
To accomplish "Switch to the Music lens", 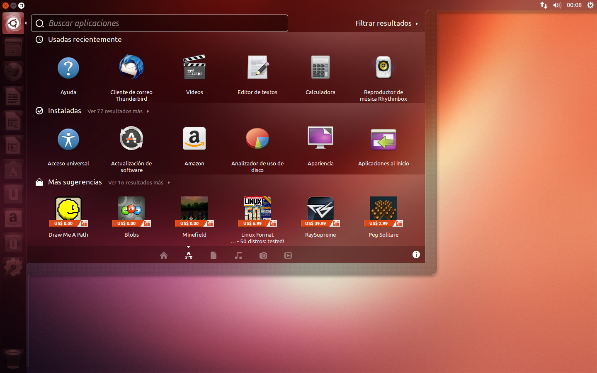I will point(238,255).
